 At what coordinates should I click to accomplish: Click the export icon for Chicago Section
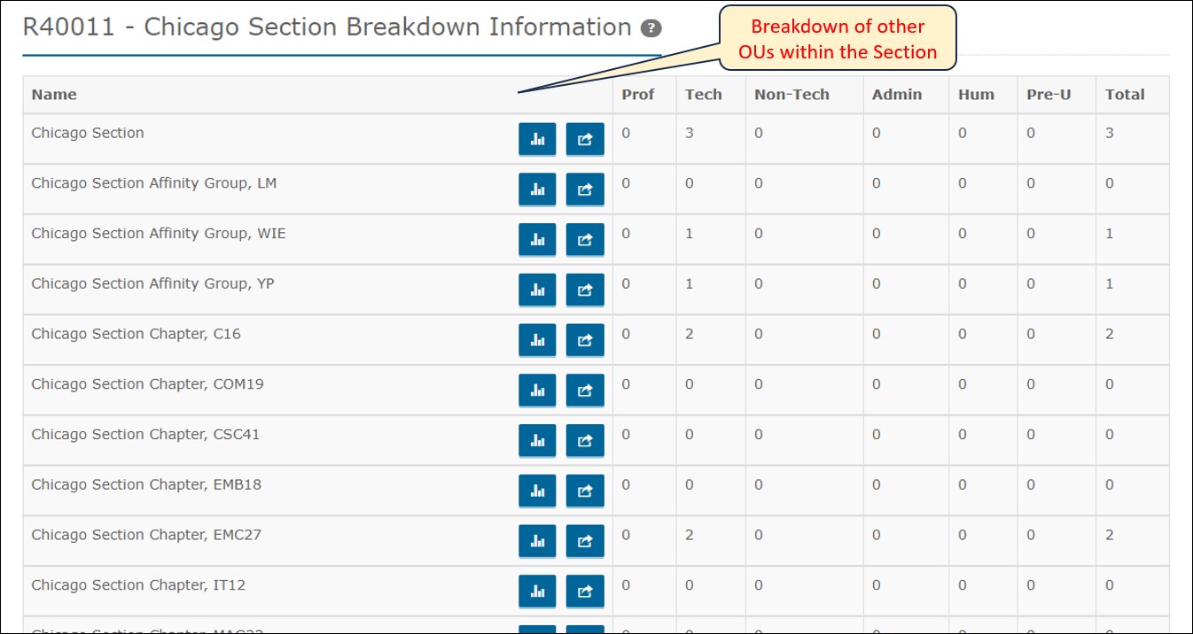(585, 139)
